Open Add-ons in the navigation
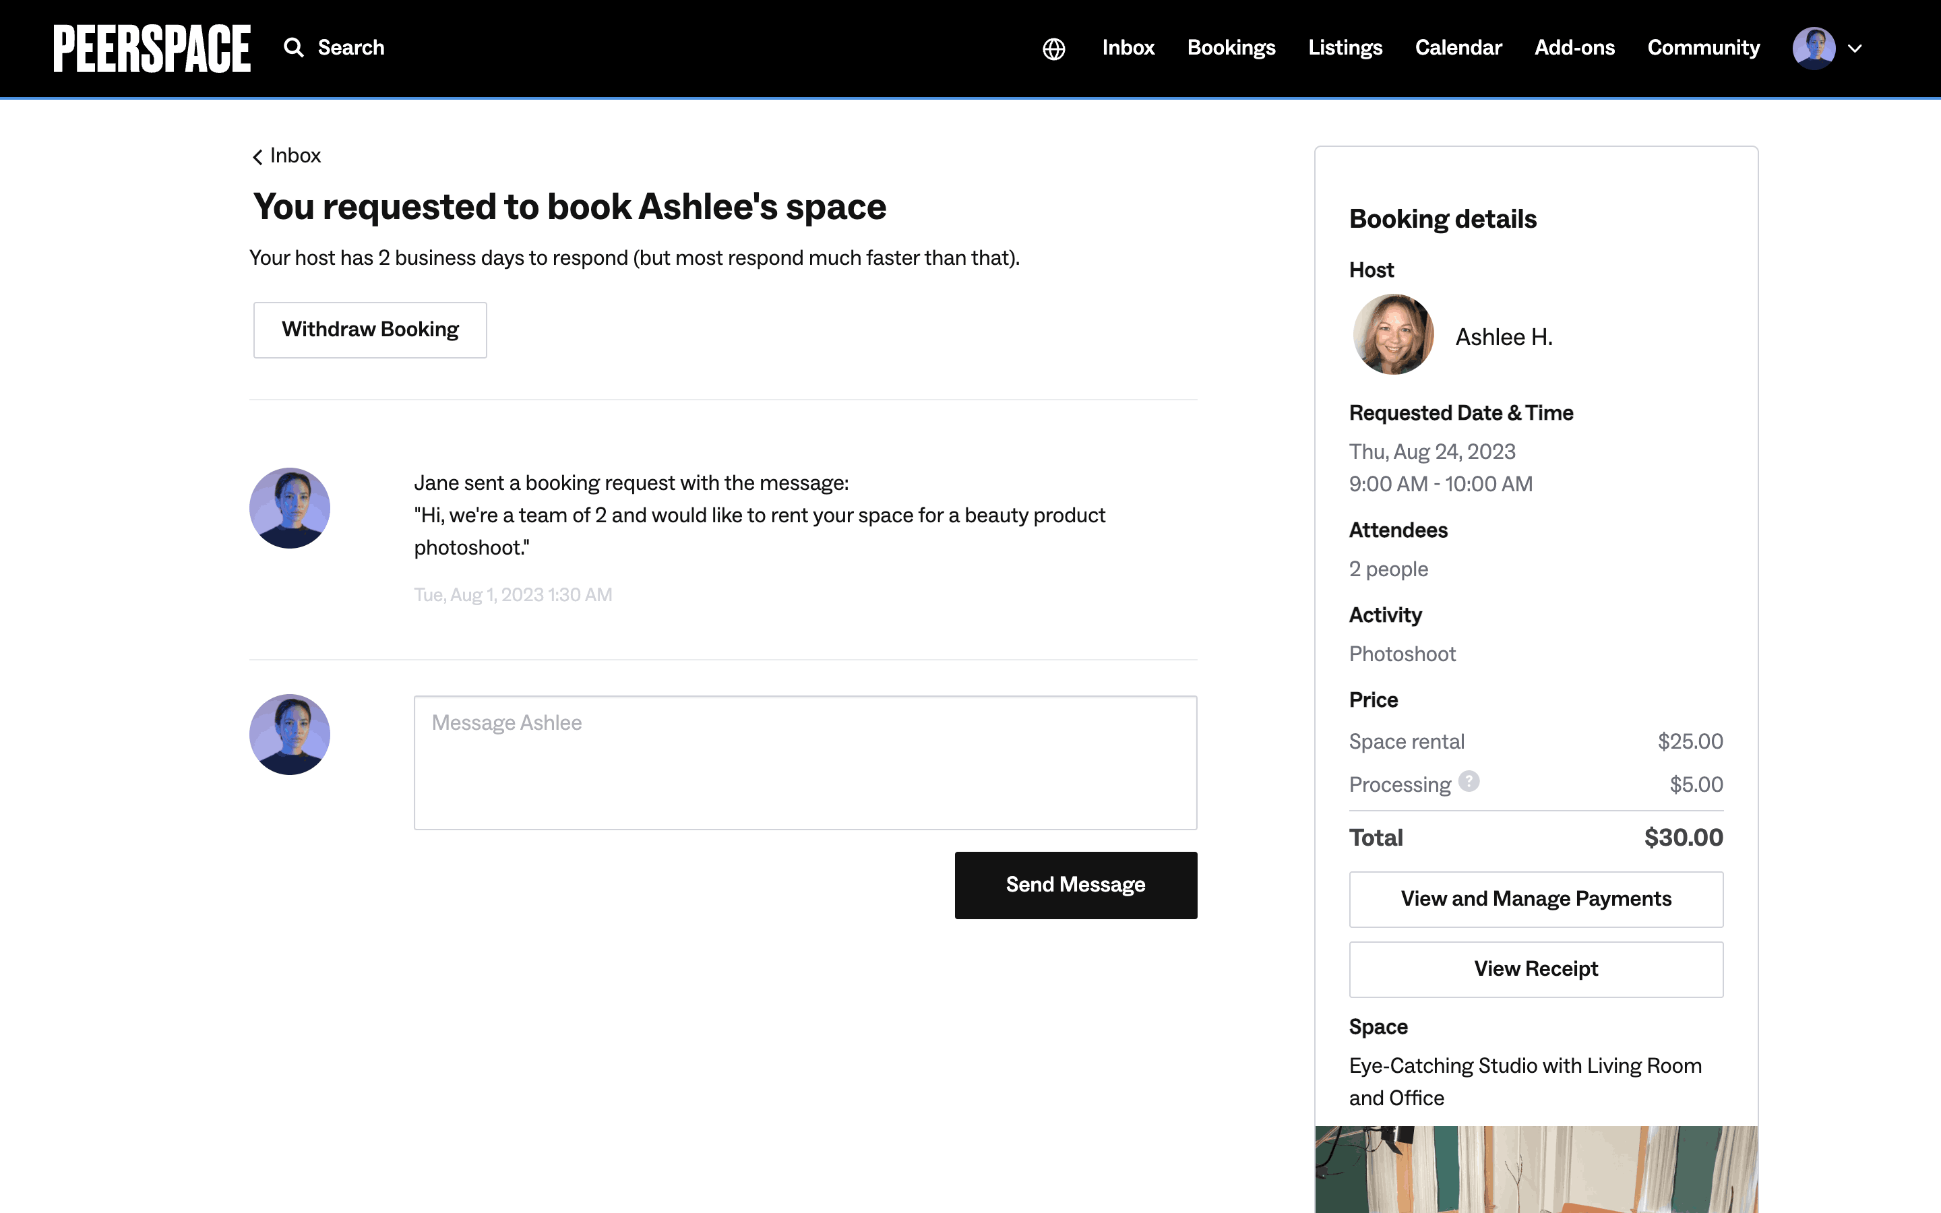Screen dimensions: 1941x1213 point(1574,48)
